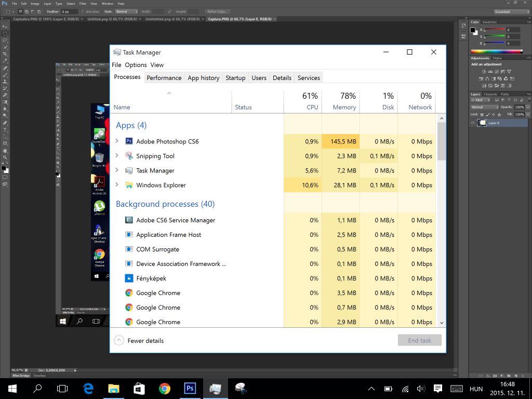
Task: Pick a color from the spectrum ramp
Action: click(496, 51)
